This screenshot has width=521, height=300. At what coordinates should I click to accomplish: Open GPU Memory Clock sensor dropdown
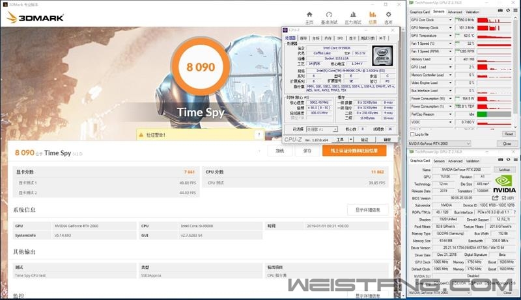[x=451, y=28]
